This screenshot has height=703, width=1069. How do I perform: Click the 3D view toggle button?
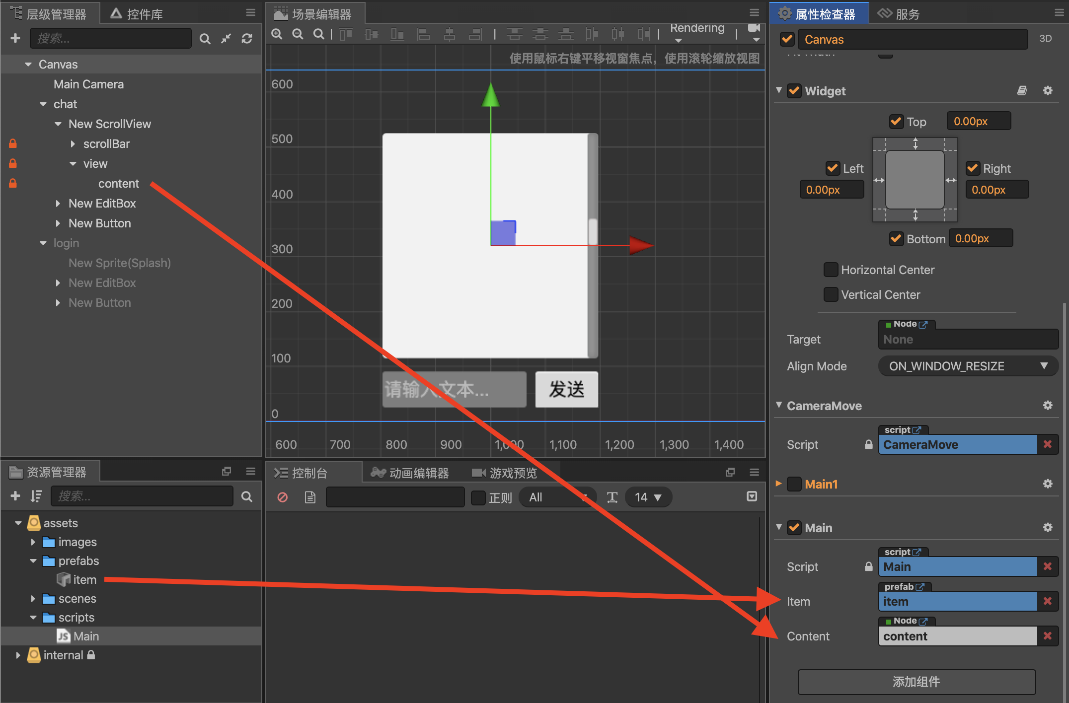click(1046, 38)
